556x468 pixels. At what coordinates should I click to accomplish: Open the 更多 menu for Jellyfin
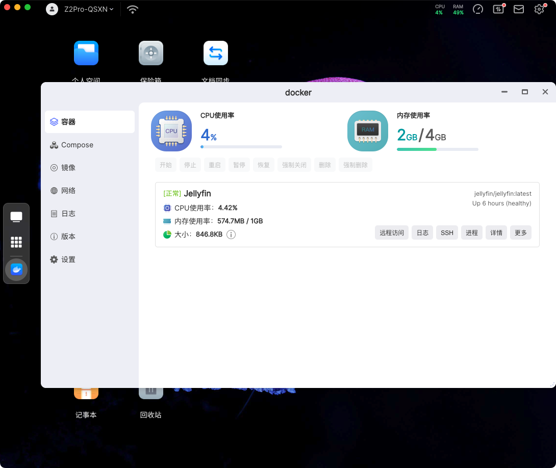pyautogui.click(x=521, y=233)
